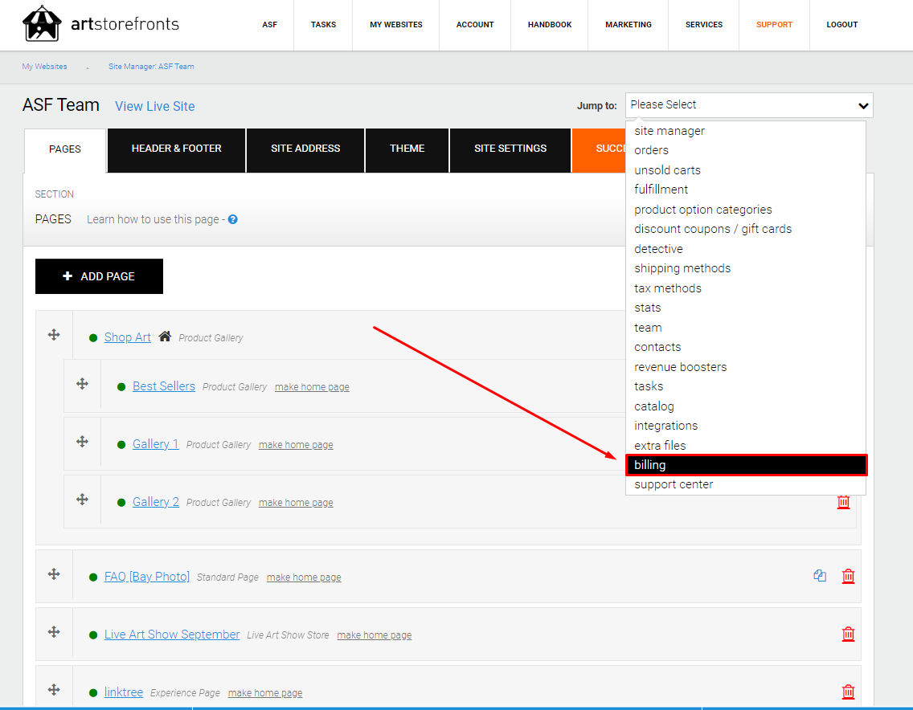Delete the Live Art Show September page
This screenshot has width=913, height=710.
[x=848, y=634]
